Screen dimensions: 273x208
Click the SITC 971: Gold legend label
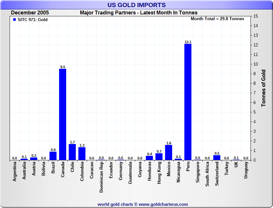tap(32, 20)
